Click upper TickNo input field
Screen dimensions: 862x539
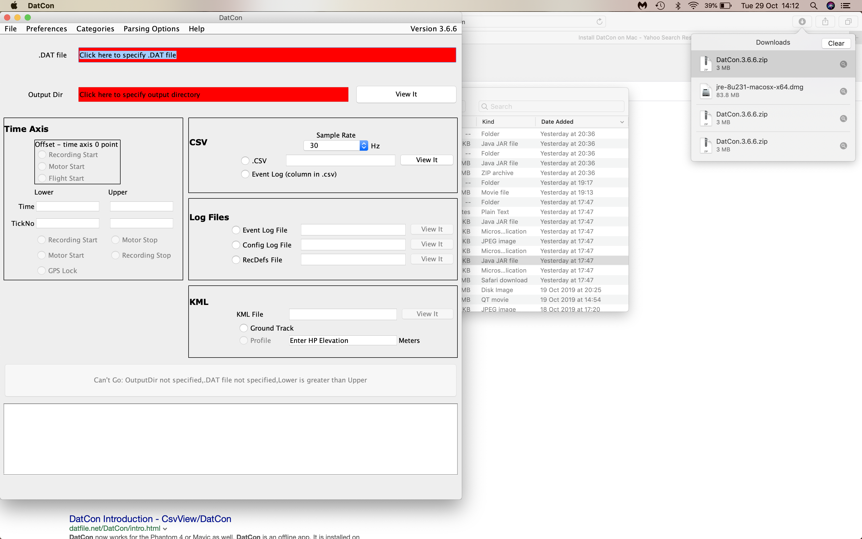141,223
